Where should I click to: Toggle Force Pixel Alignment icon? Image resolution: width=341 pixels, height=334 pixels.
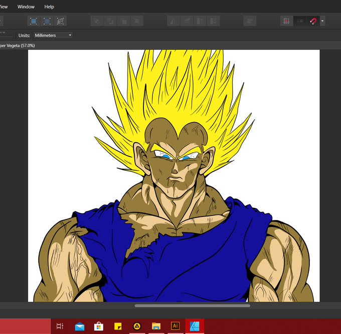[x=286, y=21]
